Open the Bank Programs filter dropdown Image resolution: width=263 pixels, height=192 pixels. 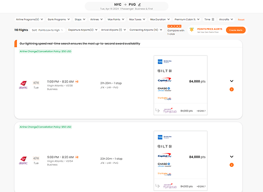59,19
